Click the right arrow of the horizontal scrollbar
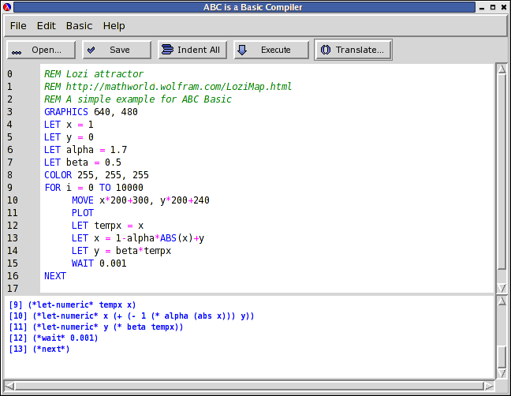Viewport: 511px width, 396px height. (x=489, y=386)
